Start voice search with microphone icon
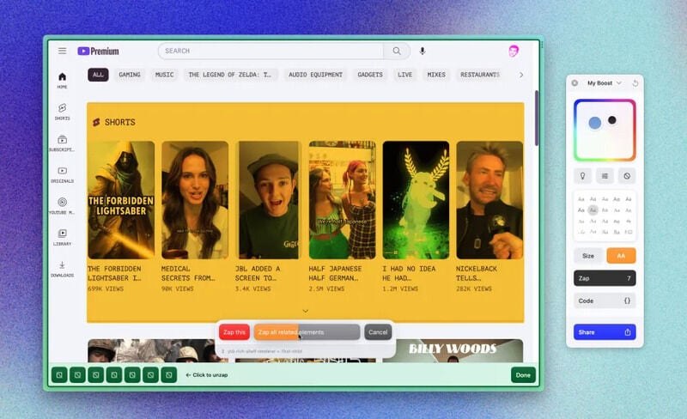This screenshot has width=687, height=419. tap(423, 51)
